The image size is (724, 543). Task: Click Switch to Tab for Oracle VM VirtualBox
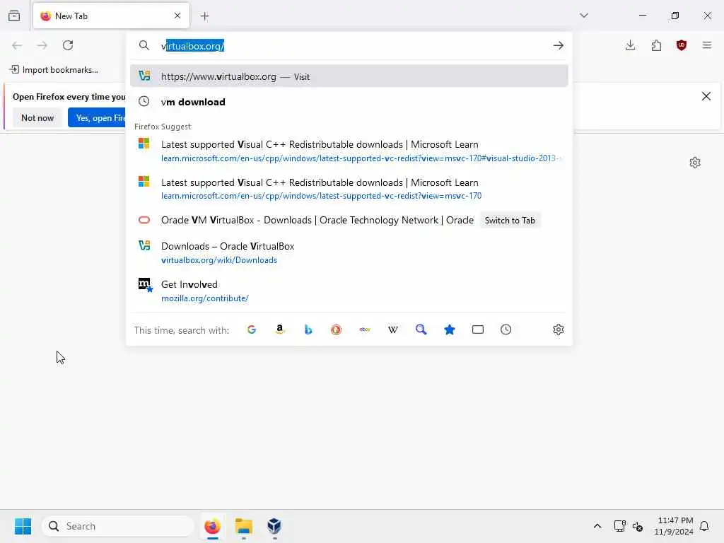point(510,221)
